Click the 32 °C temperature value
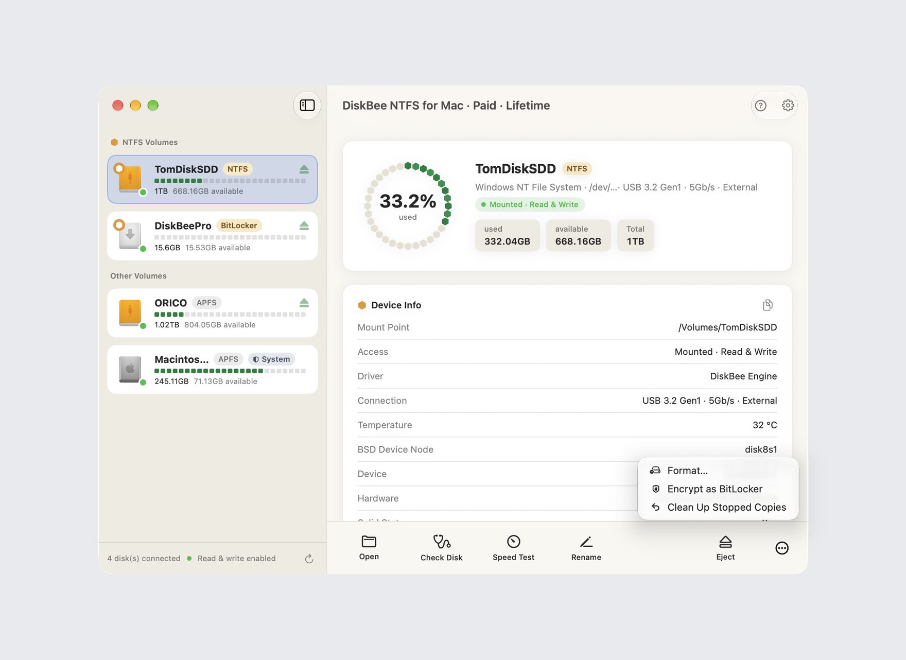Screen dimensions: 906x660 pyautogui.click(x=764, y=425)
